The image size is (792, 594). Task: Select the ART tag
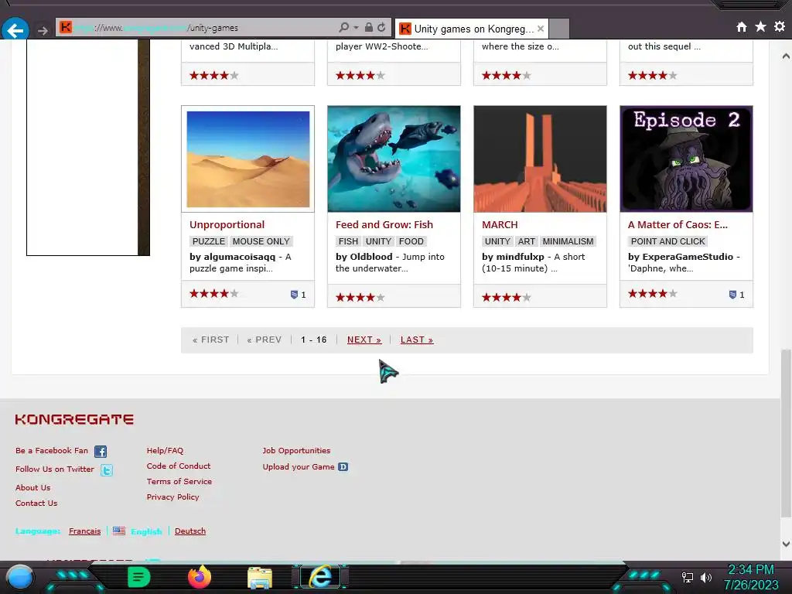[526, 241]
